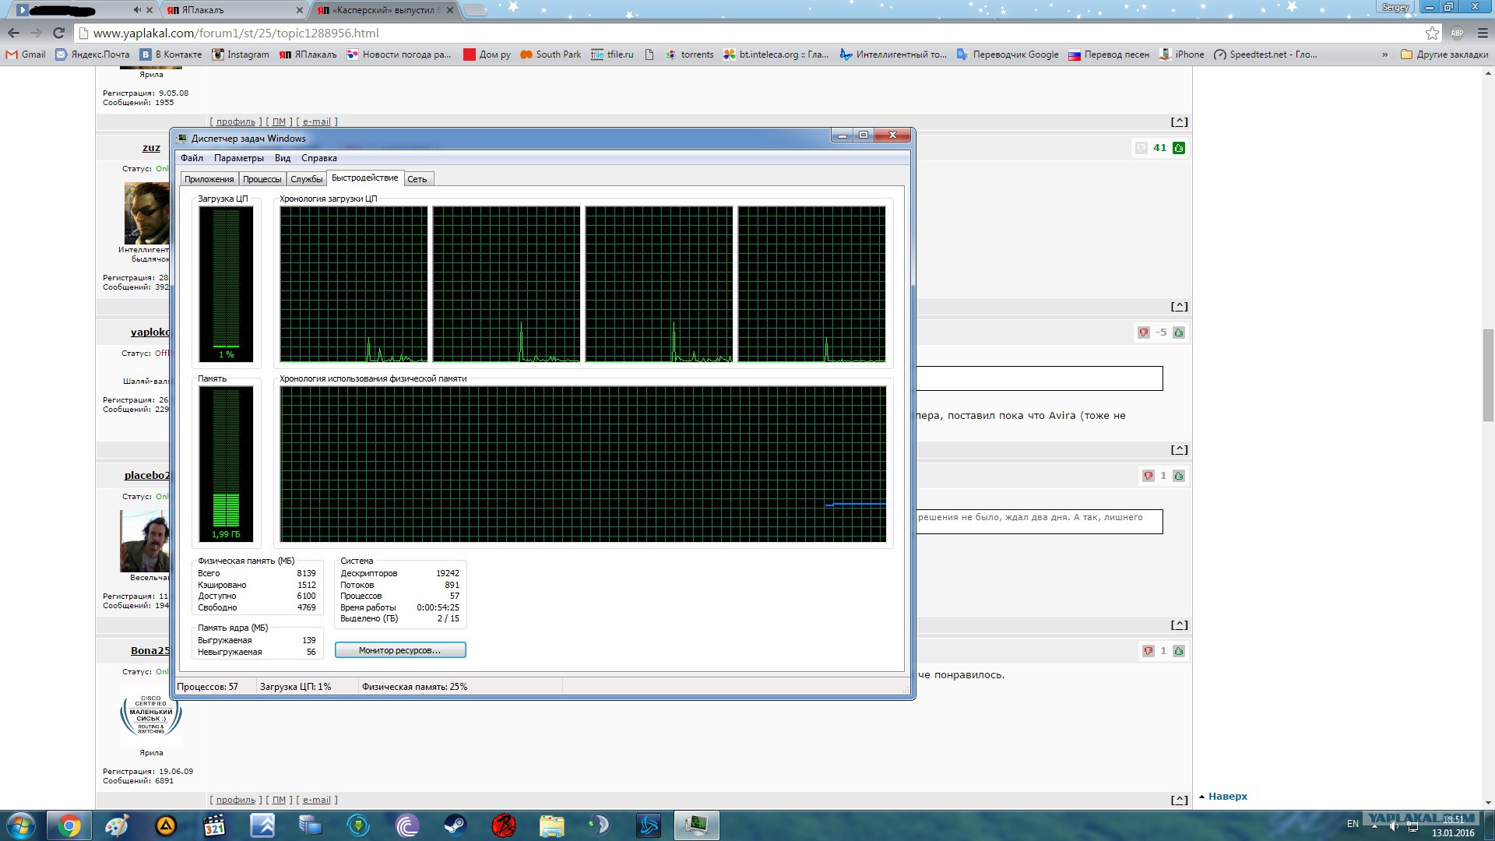Open the torrents bookmark
This screenshot has width=1495, height=841.
coord(689,55)
